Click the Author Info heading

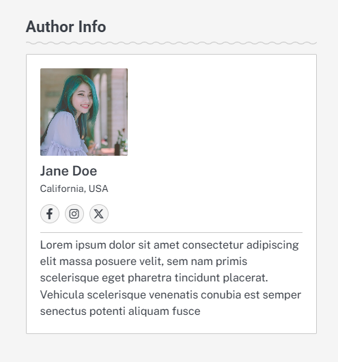[x=66, y=27]
